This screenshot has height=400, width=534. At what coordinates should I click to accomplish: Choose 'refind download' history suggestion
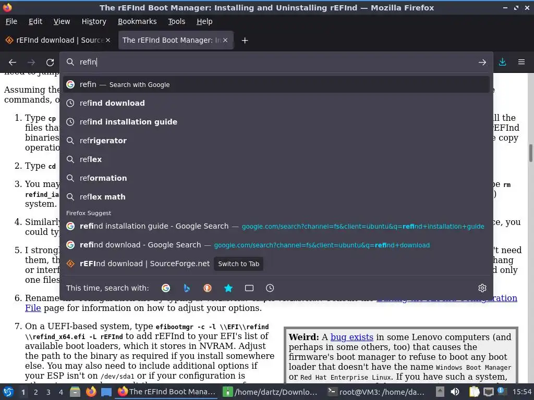tap(276, 103)
